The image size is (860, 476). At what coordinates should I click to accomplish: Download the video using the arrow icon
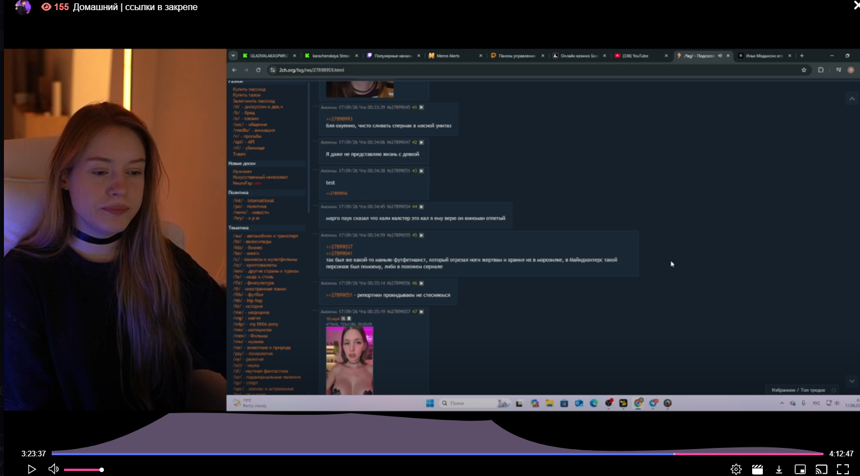click(x=779, y=469)
